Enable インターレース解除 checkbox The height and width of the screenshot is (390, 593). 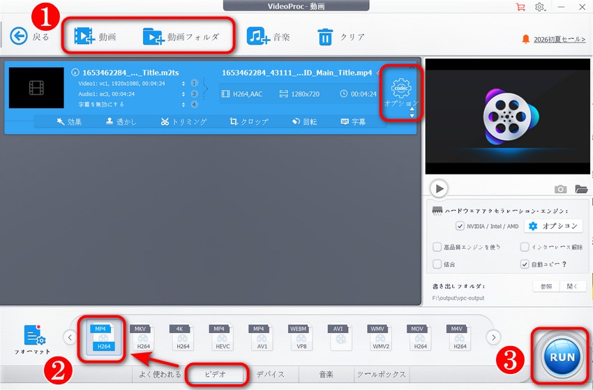point(524,247)
